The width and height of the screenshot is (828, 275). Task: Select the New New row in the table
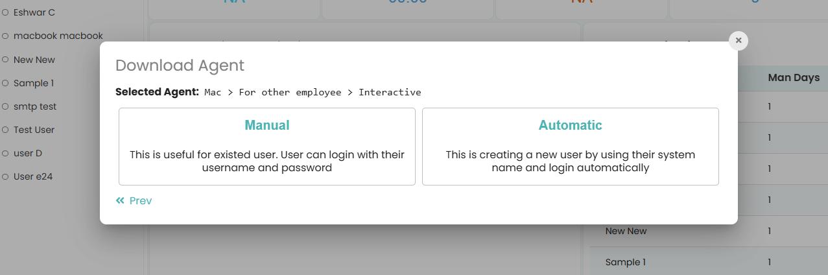(626, 231)
